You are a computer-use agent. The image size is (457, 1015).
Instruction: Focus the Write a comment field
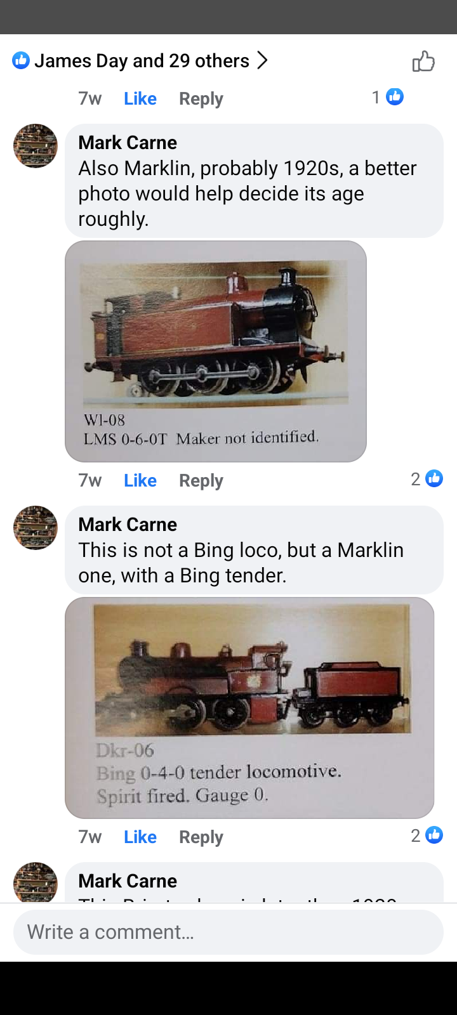coord(228,932)
